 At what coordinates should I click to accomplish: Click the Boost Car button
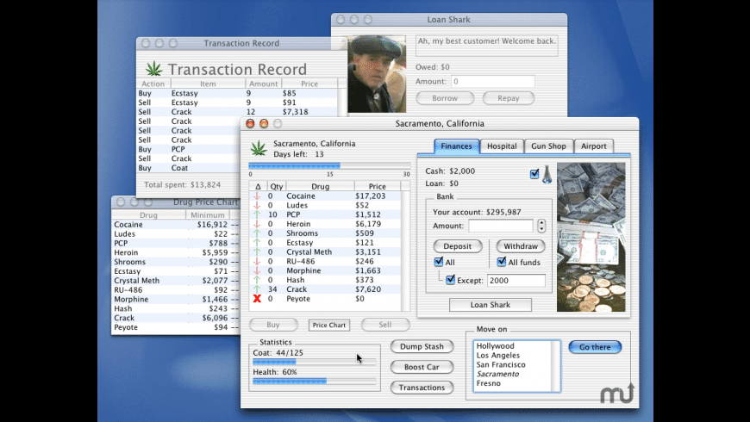coord(422,367)
